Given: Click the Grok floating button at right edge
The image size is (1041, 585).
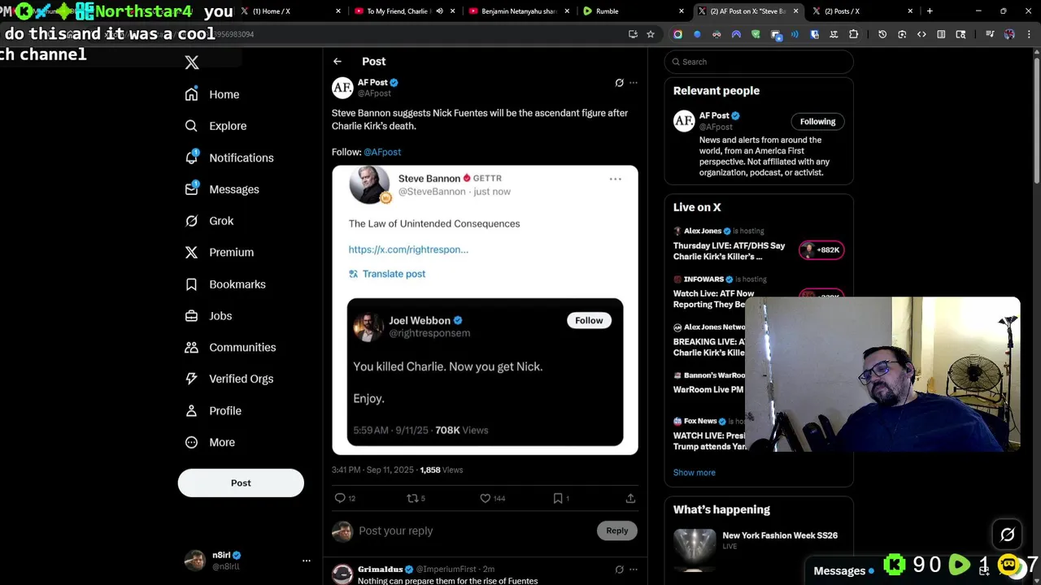Looking at the screenshot, I should (x=1007, y=534).
